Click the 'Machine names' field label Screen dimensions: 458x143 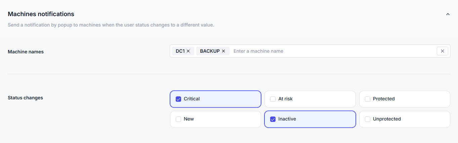pyautogui.click(x=26, y=52)
